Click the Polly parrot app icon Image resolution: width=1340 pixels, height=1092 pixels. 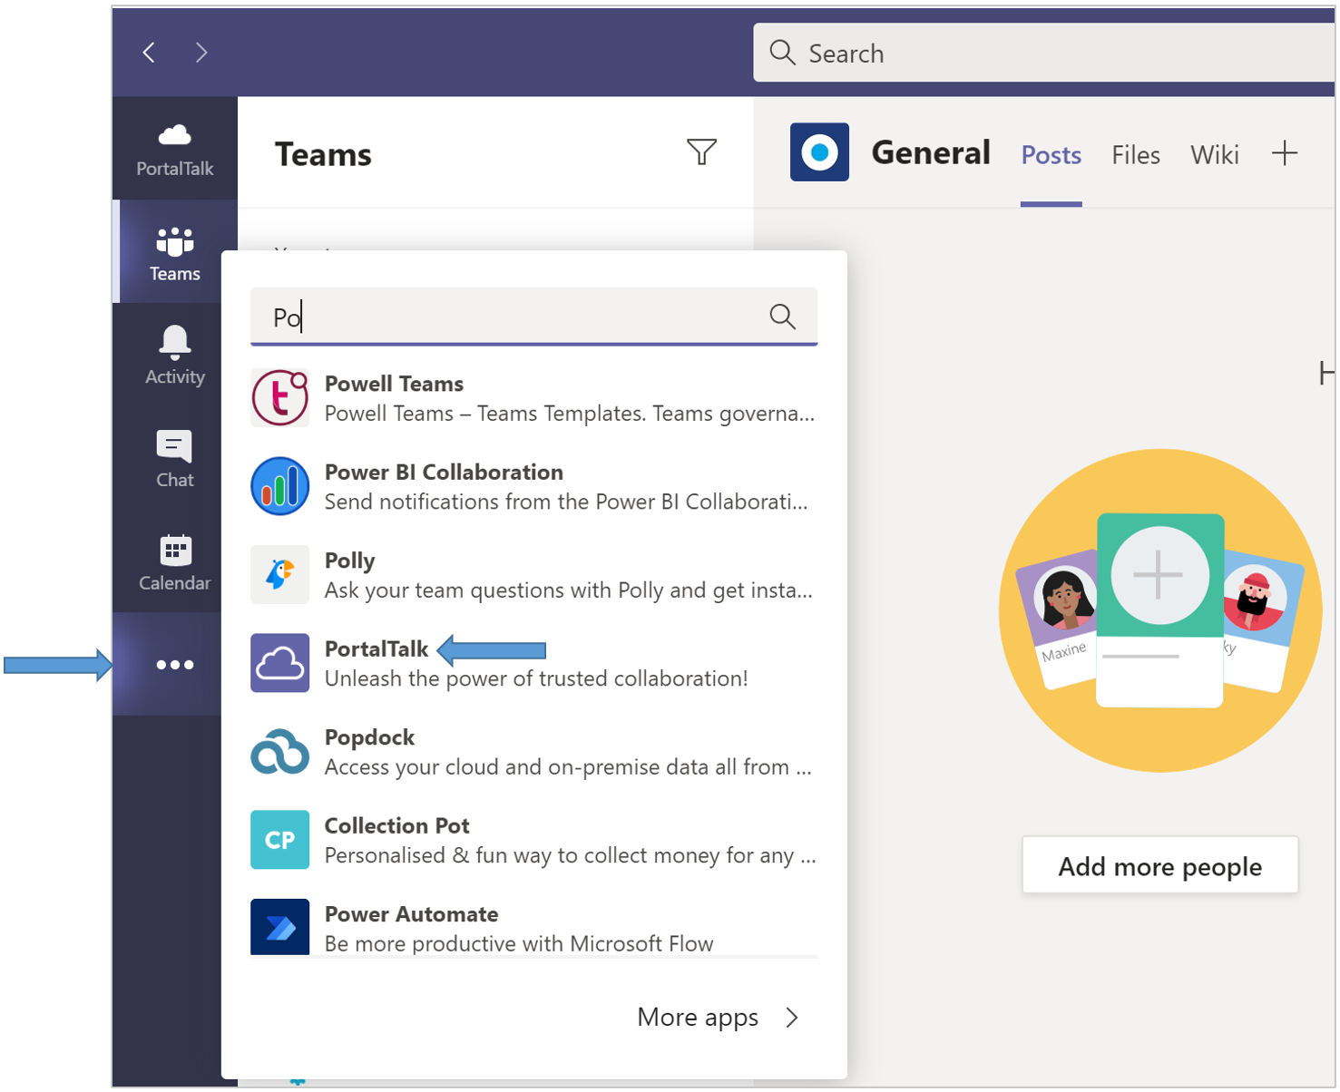(x=280, y=575)
